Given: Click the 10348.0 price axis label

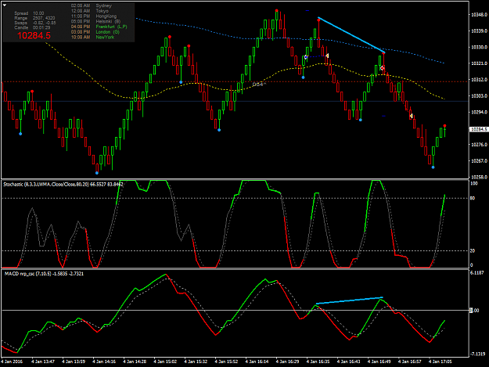Looking at the screenshot, I should pyautogui.click(x=479, y=15).
